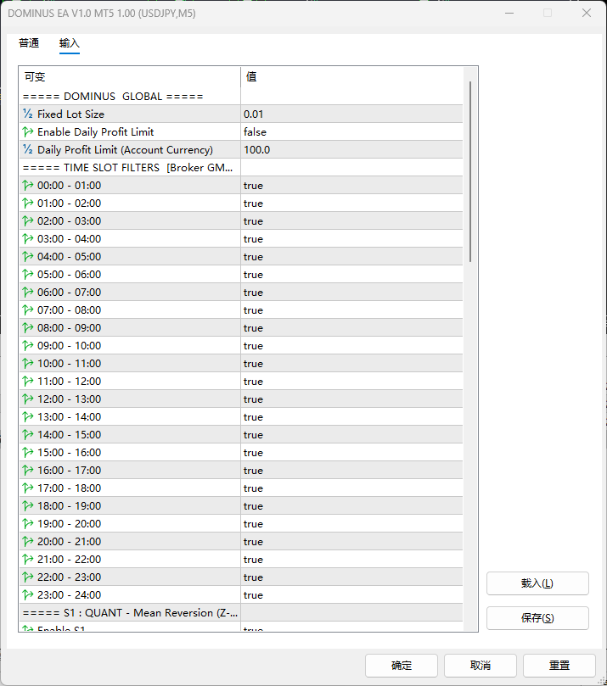Click the 18:00 - 19:00 row icon
Viewport: 607px width, 686px height.
(28, 506)
